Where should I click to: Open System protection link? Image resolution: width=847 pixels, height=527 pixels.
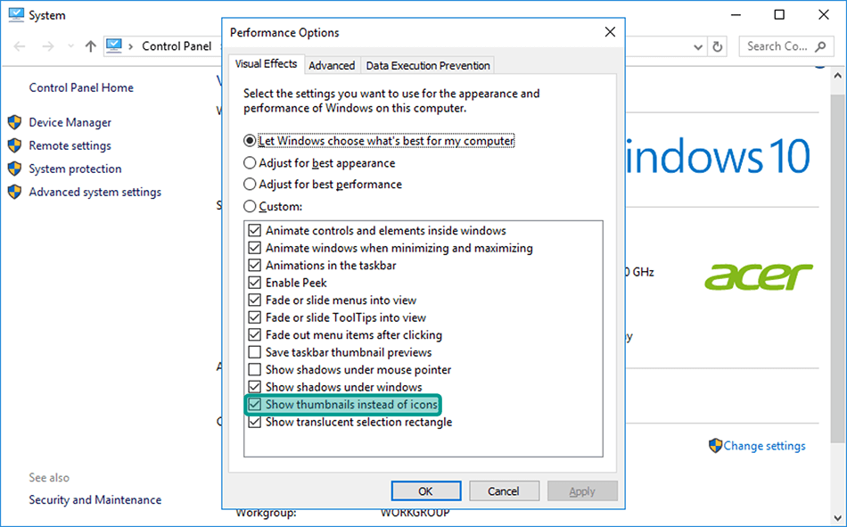[x=75, y=169]
